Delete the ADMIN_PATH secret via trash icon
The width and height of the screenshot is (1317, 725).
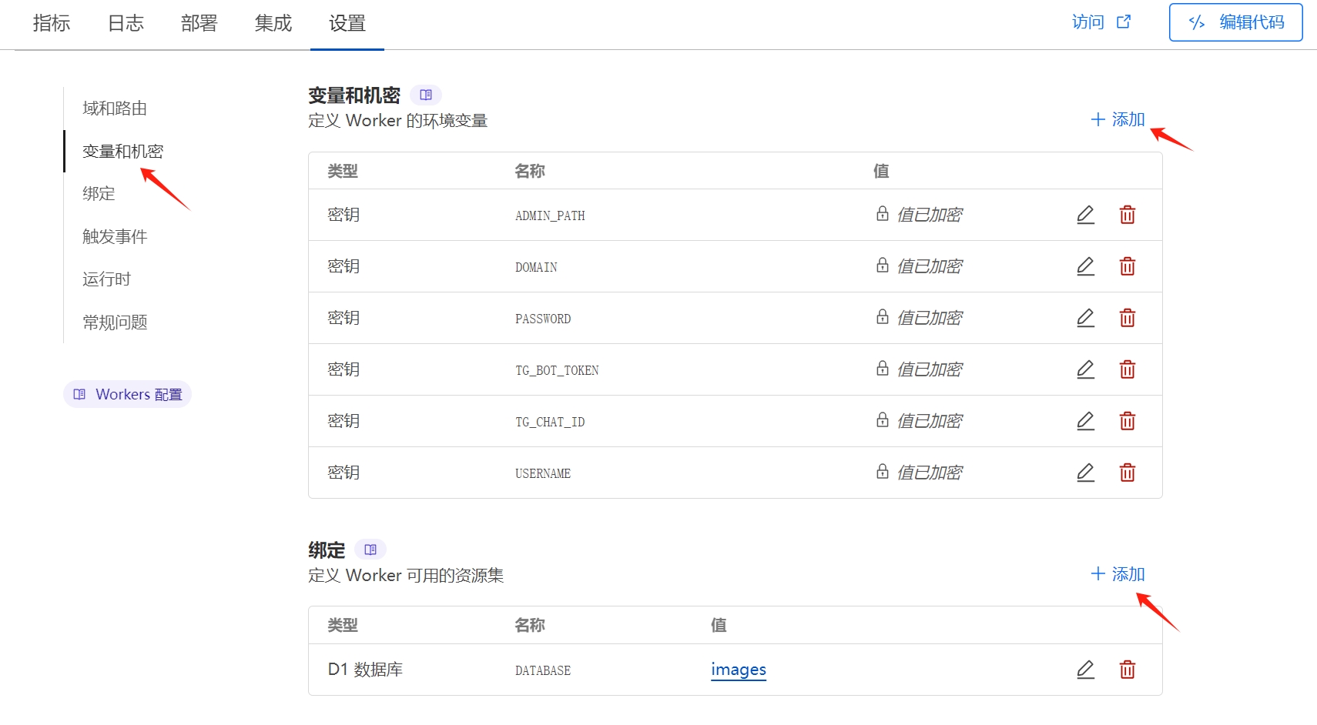point(1128,215)
